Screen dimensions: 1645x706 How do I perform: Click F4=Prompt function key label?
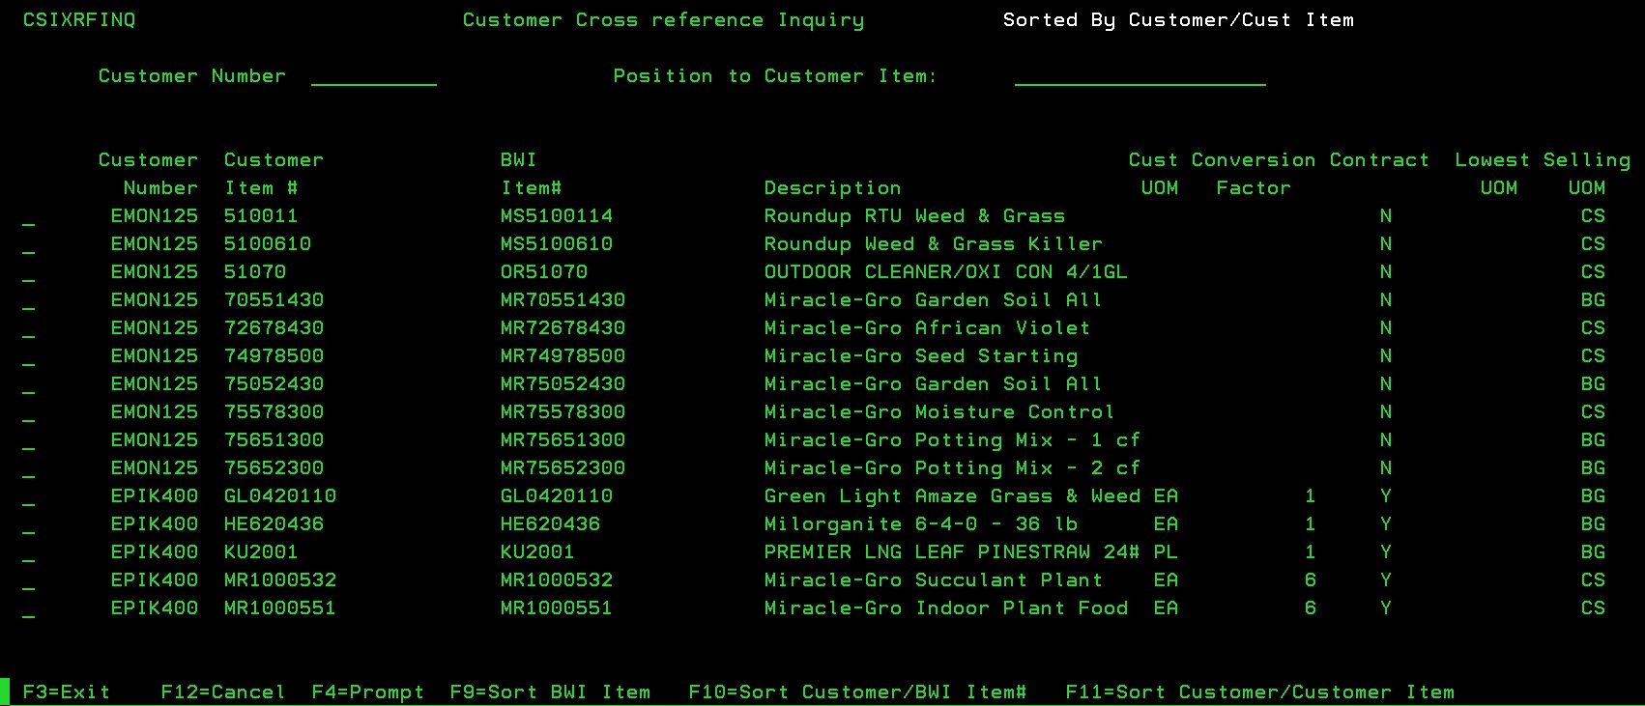point(367,692)
